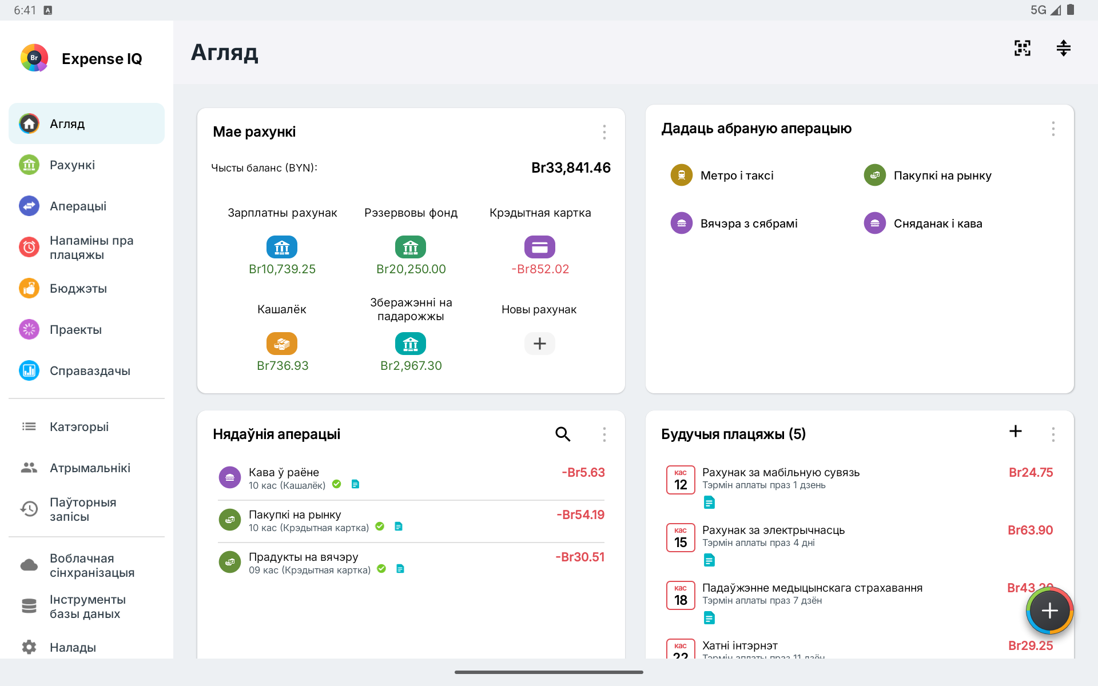Open Катэгорыі in the sidebar
This screenshot has width=1098, height=686.
click(x=86, y=426)
